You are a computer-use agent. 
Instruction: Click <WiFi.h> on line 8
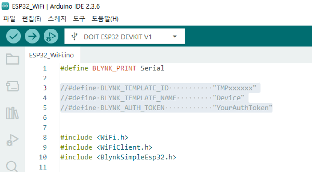coord(112,137)
